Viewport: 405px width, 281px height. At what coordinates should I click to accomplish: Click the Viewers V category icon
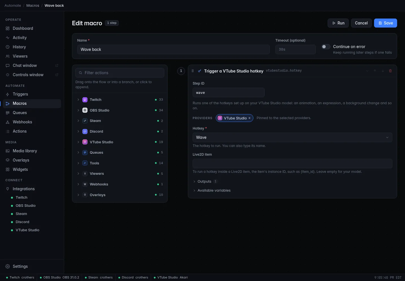(85, 174)
